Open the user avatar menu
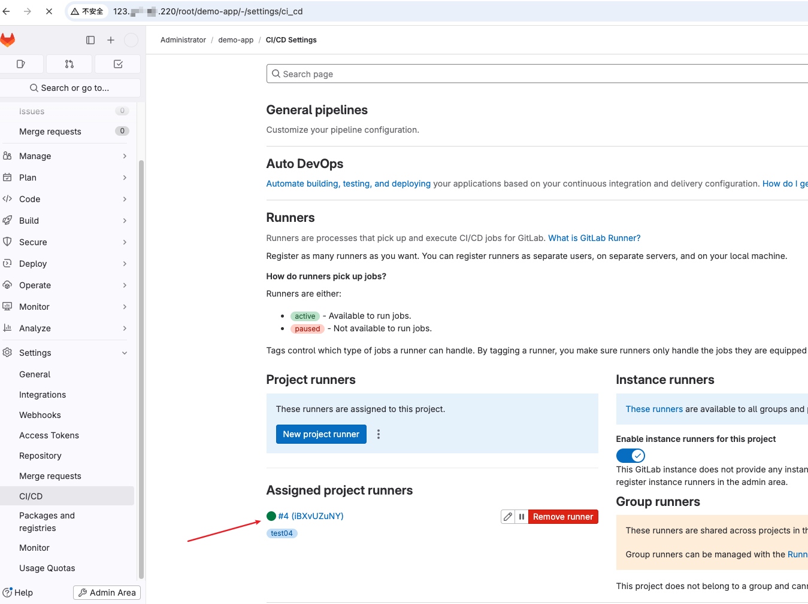 tap(131, 40)
